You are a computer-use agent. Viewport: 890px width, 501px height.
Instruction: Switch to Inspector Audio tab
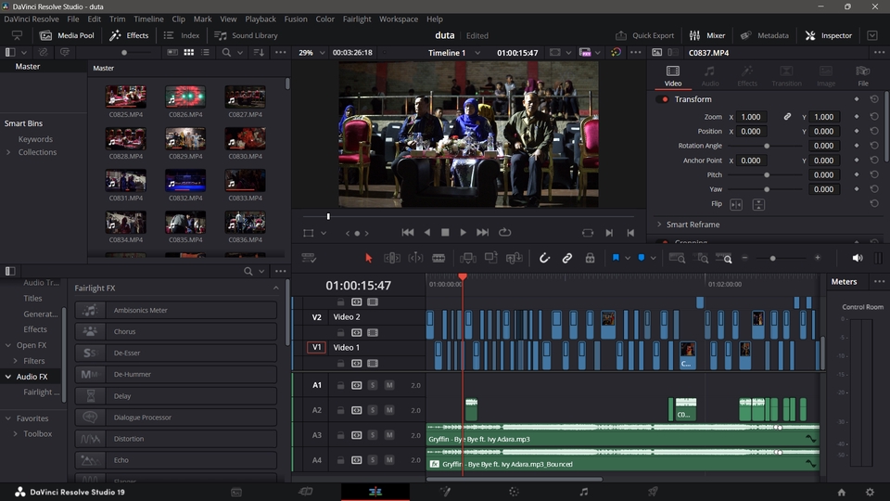tap(709, 75)
